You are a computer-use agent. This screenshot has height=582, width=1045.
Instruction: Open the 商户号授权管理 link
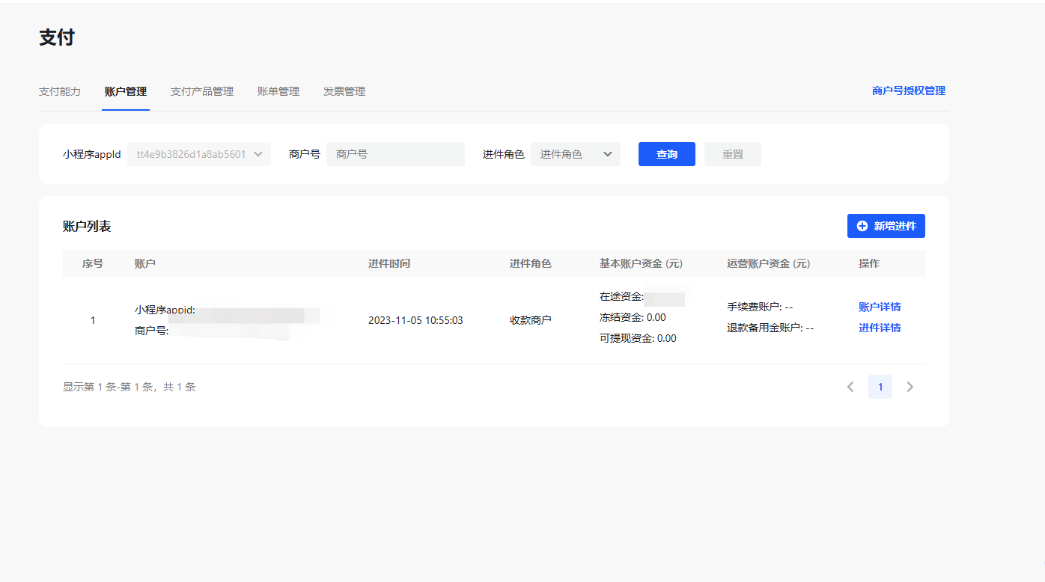coord(909,91)
